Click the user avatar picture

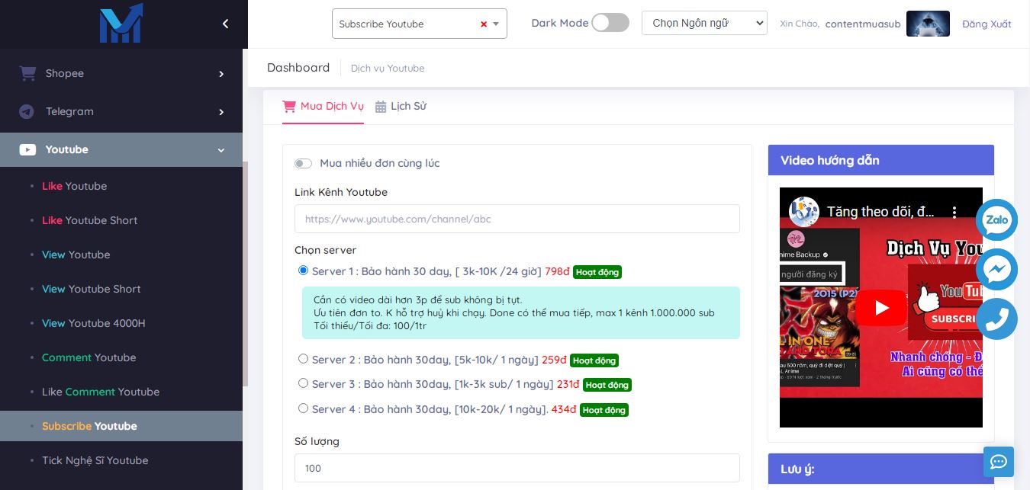click(928, 24)
